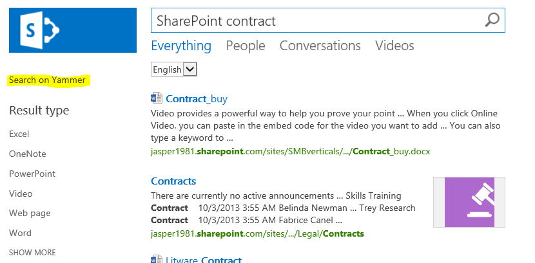
Task: Expand refiners with SHOW MORE
Action: pyautogui.click(x=32, y=253)
